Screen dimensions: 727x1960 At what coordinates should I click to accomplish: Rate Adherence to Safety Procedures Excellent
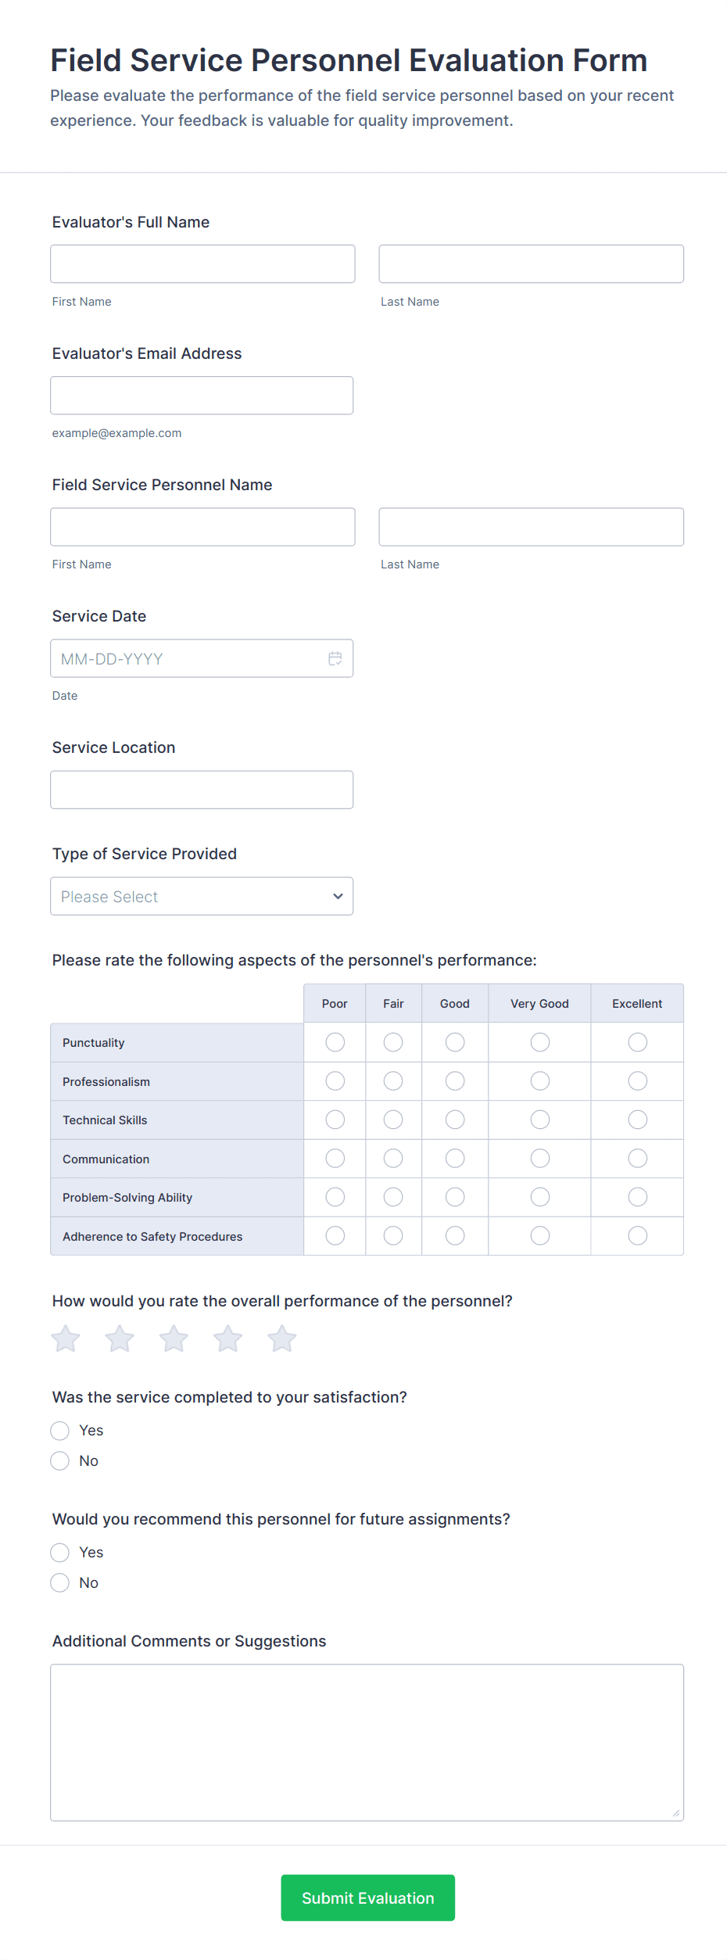(637, 1235)
